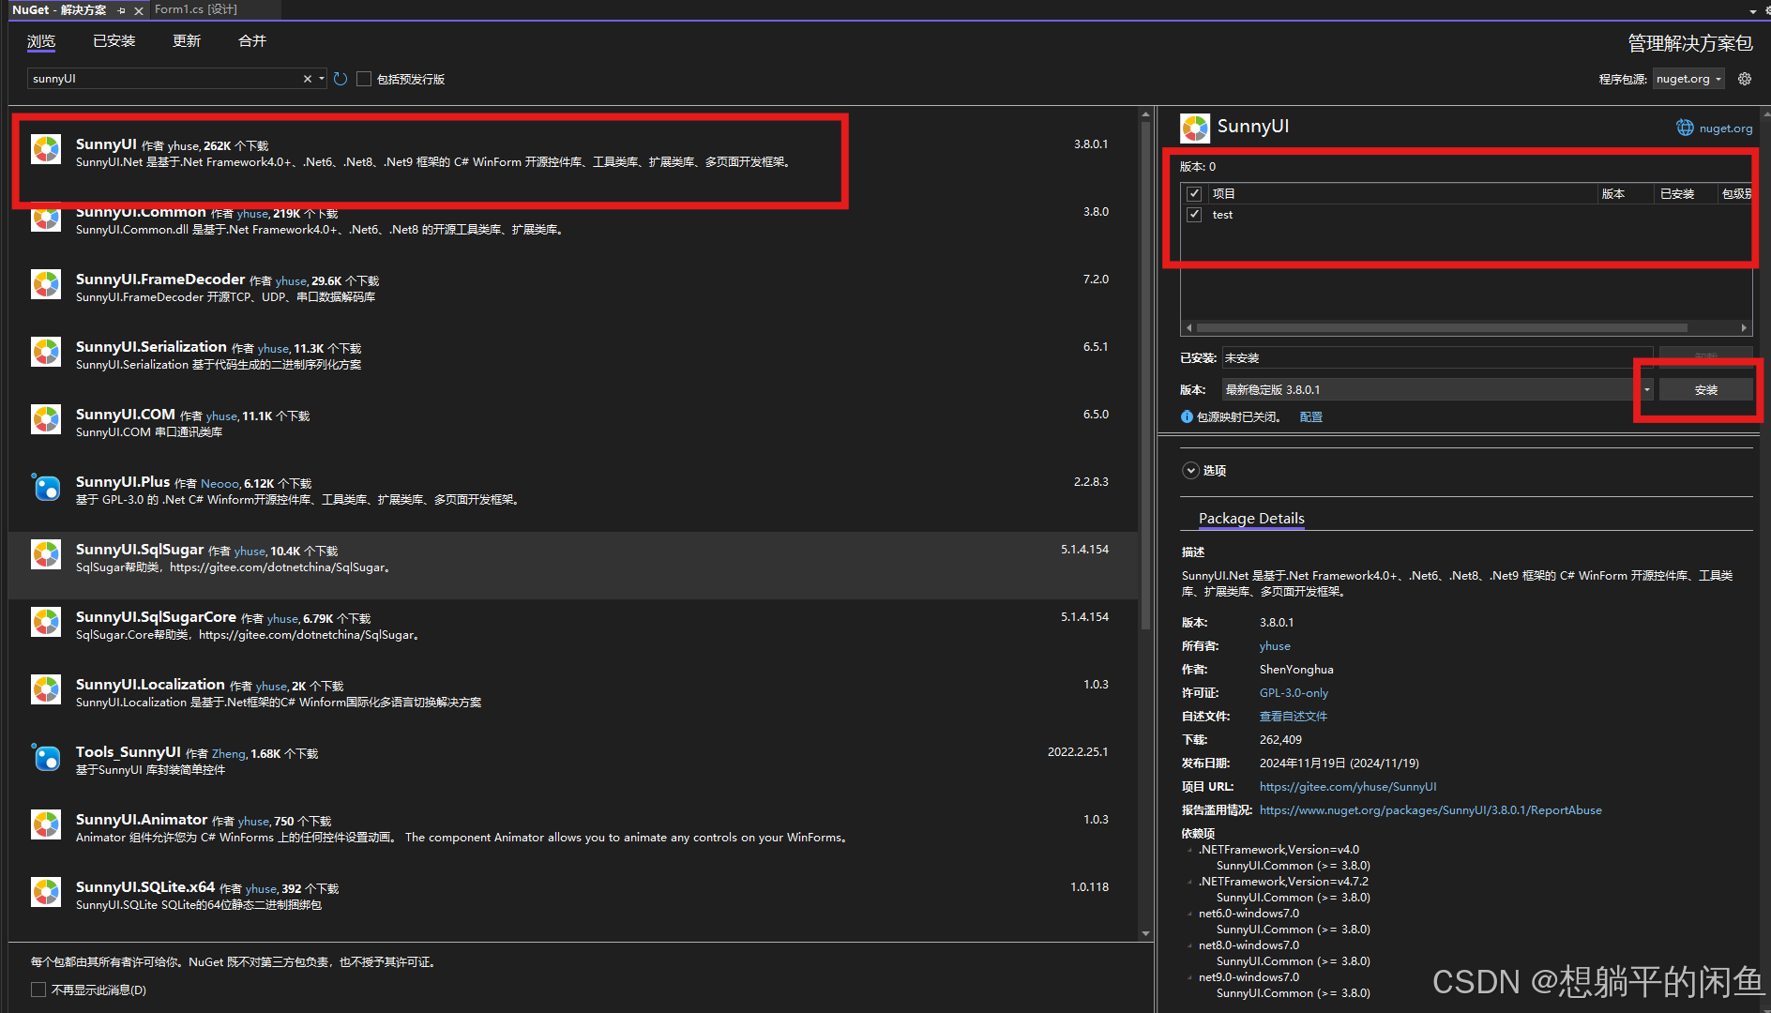Click the Tools_SunnyUI package icon
Screen dimensions: 1771x1013
coord(46,757)
